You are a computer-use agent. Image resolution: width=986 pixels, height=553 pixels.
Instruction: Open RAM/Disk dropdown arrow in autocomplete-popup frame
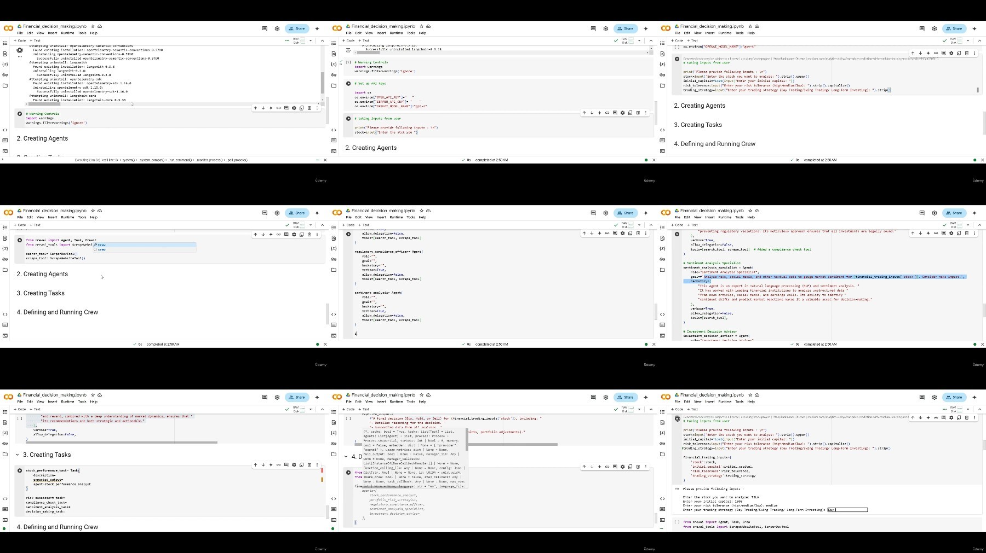coord(311,225)
